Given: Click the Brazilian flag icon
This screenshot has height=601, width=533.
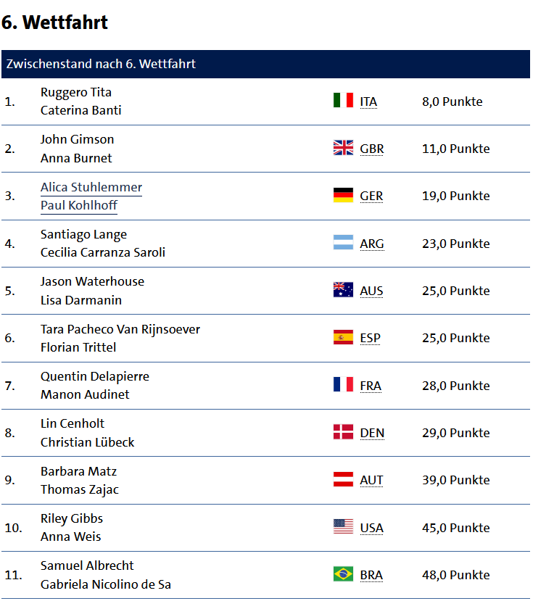Looking at the screenshot, I should [x=343, y=574].
